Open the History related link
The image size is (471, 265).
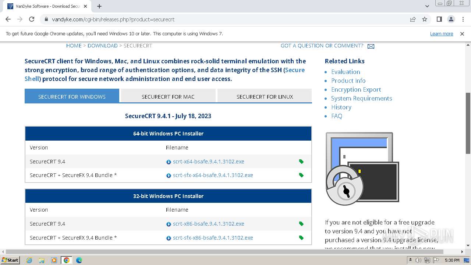341,107
